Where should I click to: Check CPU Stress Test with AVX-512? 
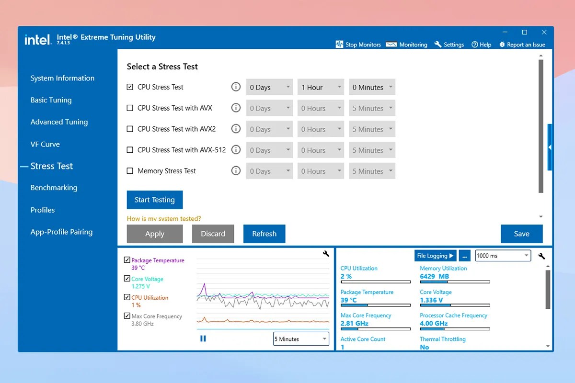(x=130, y=150)
